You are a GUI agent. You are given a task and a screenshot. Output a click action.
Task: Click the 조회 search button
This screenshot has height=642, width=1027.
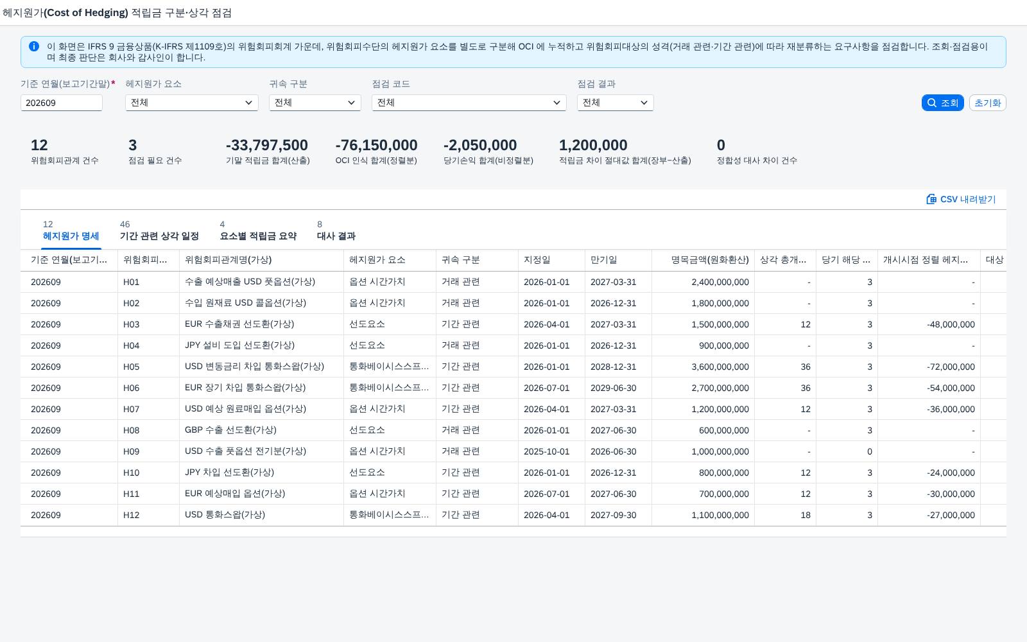[942, 103]
